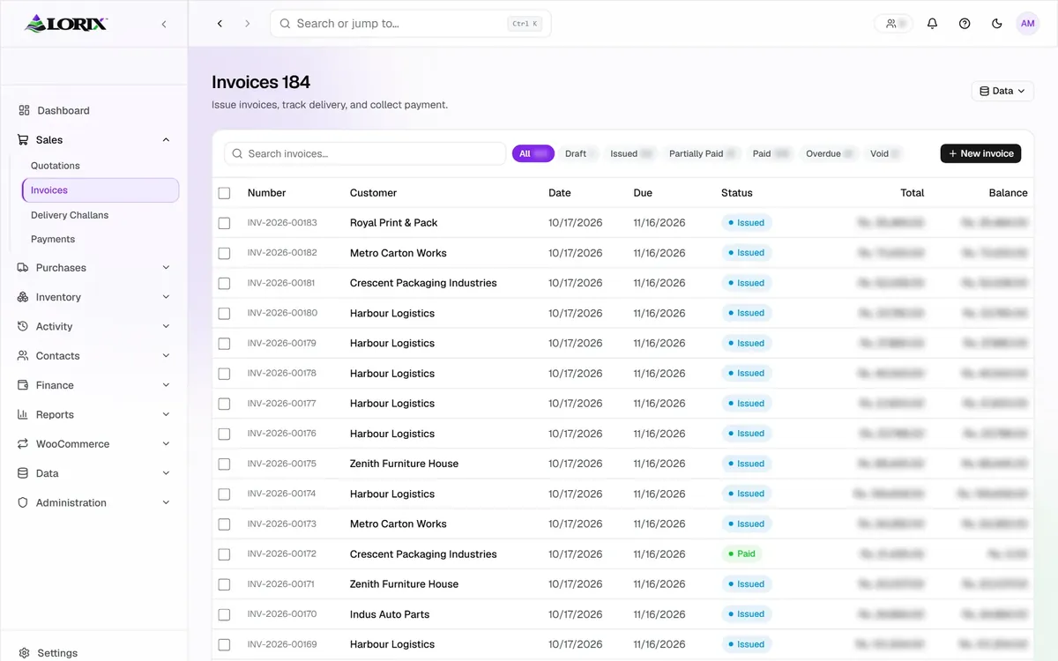Select checkbox for INV-2026-00172
This screenshot has height=661, width=1058.
point(224,554)
